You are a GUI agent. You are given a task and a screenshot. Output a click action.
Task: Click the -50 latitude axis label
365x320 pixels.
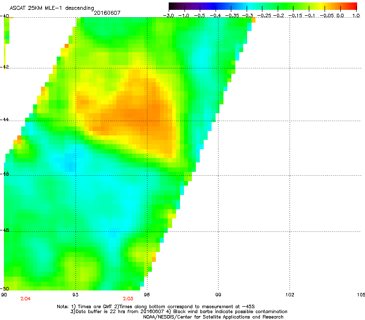click(x=4, y=288)
